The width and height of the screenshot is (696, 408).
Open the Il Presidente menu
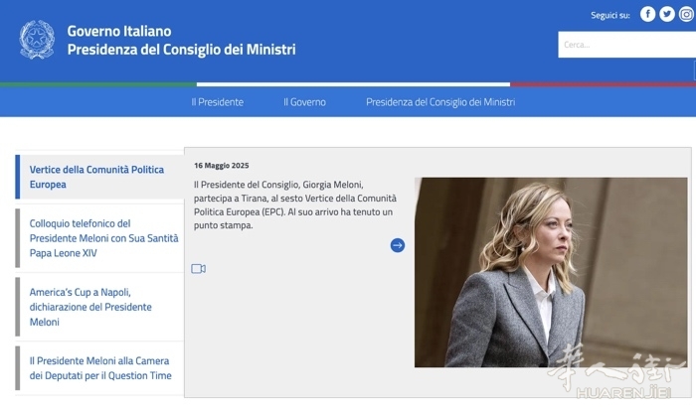(x=217, y=102)
